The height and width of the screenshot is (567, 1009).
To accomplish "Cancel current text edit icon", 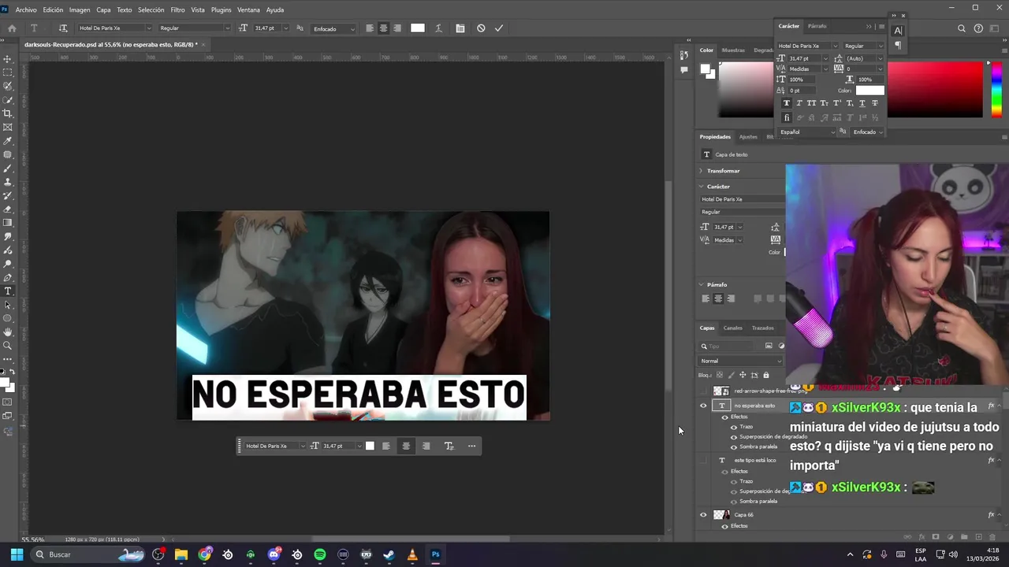I will [481, 28].
